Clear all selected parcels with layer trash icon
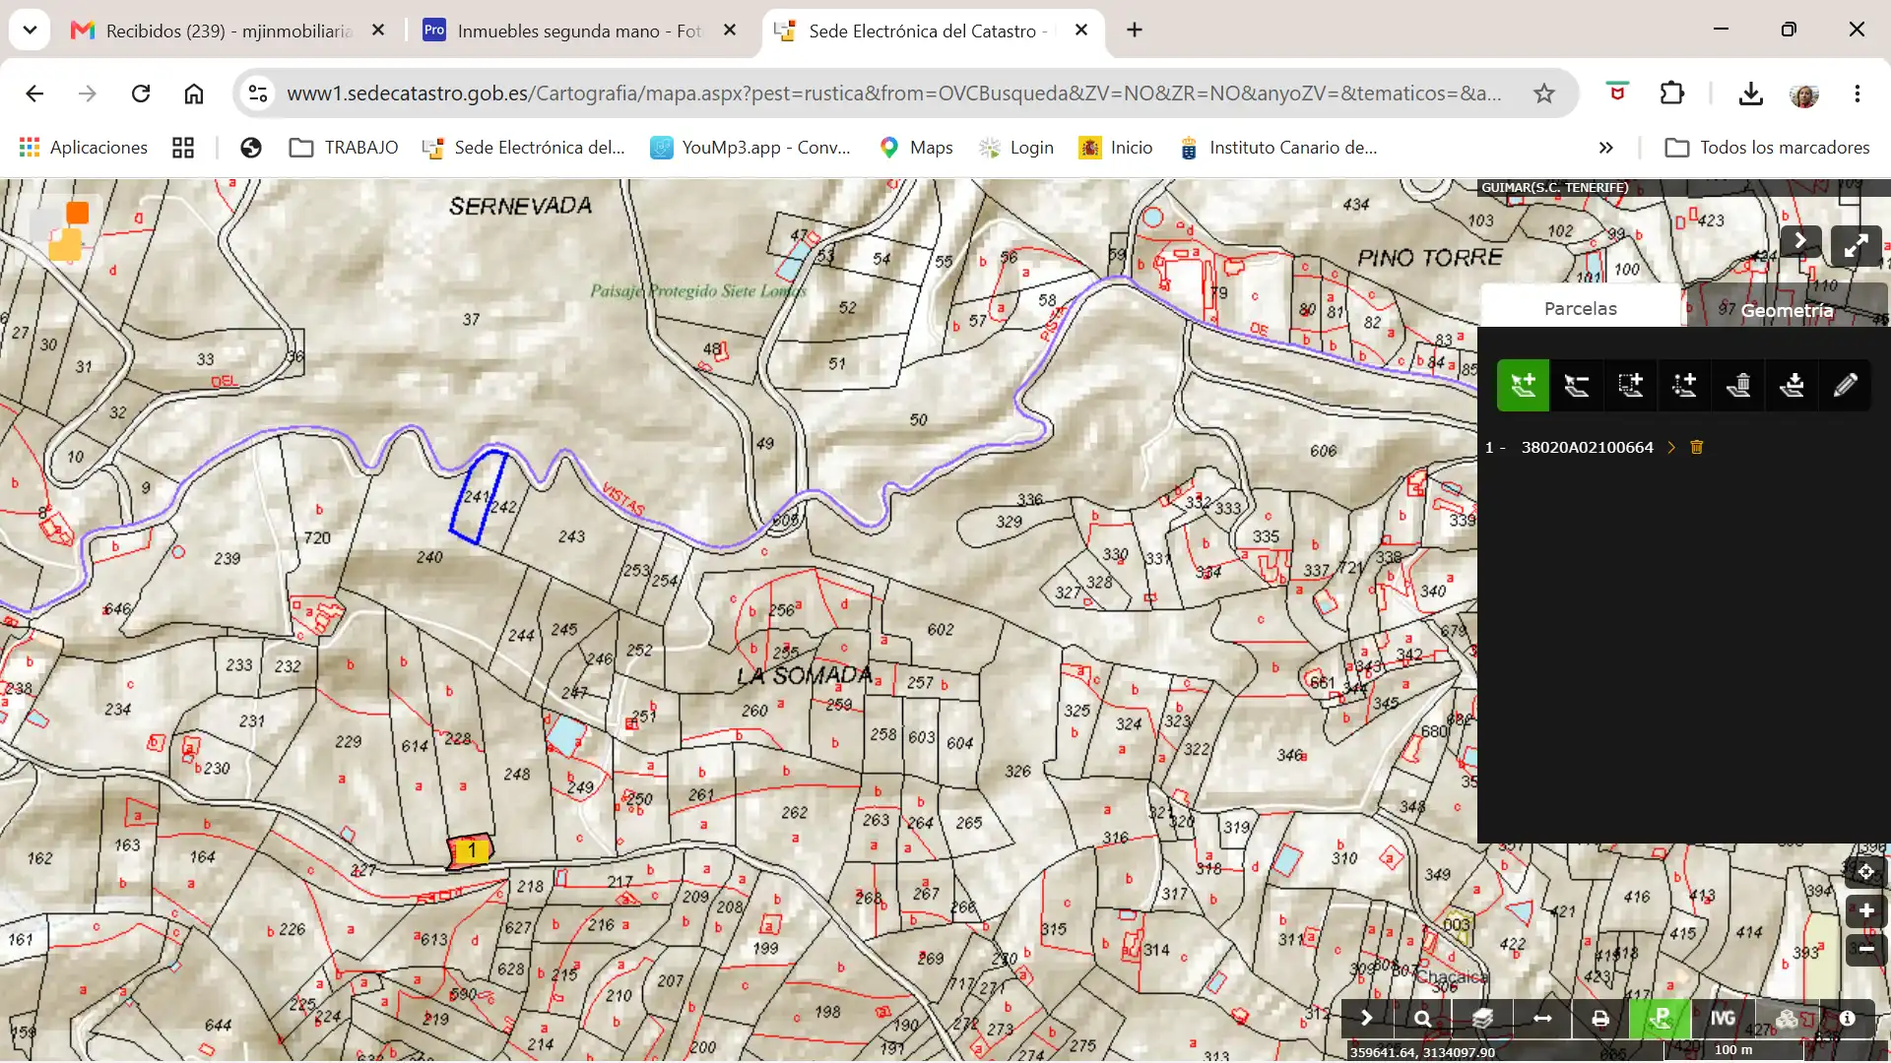Viewport: 1891px width, 1063px height. (x=1738, y=385)
